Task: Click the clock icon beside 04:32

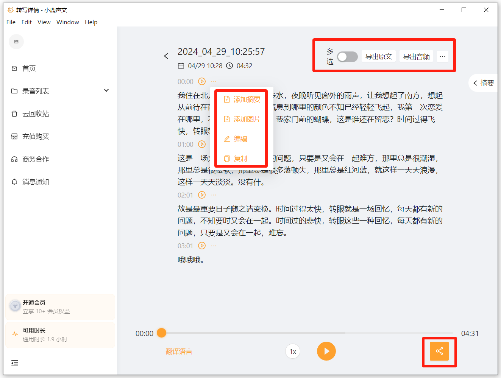Action: pos(229,66)
